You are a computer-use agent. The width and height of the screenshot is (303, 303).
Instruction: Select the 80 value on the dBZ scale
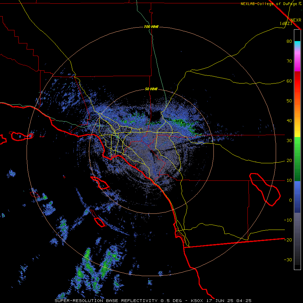pos(289,41)
